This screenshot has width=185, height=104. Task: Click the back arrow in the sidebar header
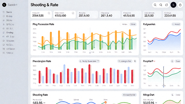tap(4, 5)
